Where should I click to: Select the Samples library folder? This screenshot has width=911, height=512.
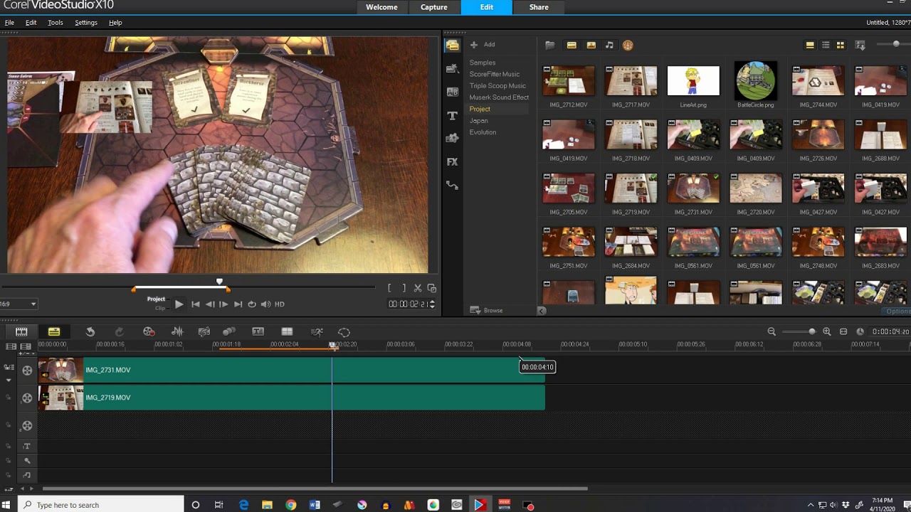tap(483, 63)
